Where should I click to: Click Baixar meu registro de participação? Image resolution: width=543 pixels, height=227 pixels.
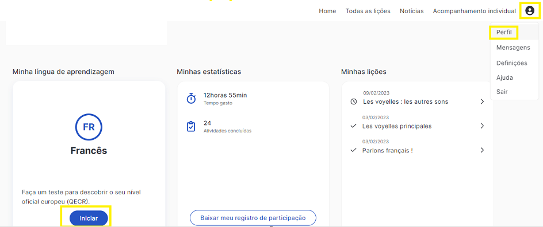(253, 218)
